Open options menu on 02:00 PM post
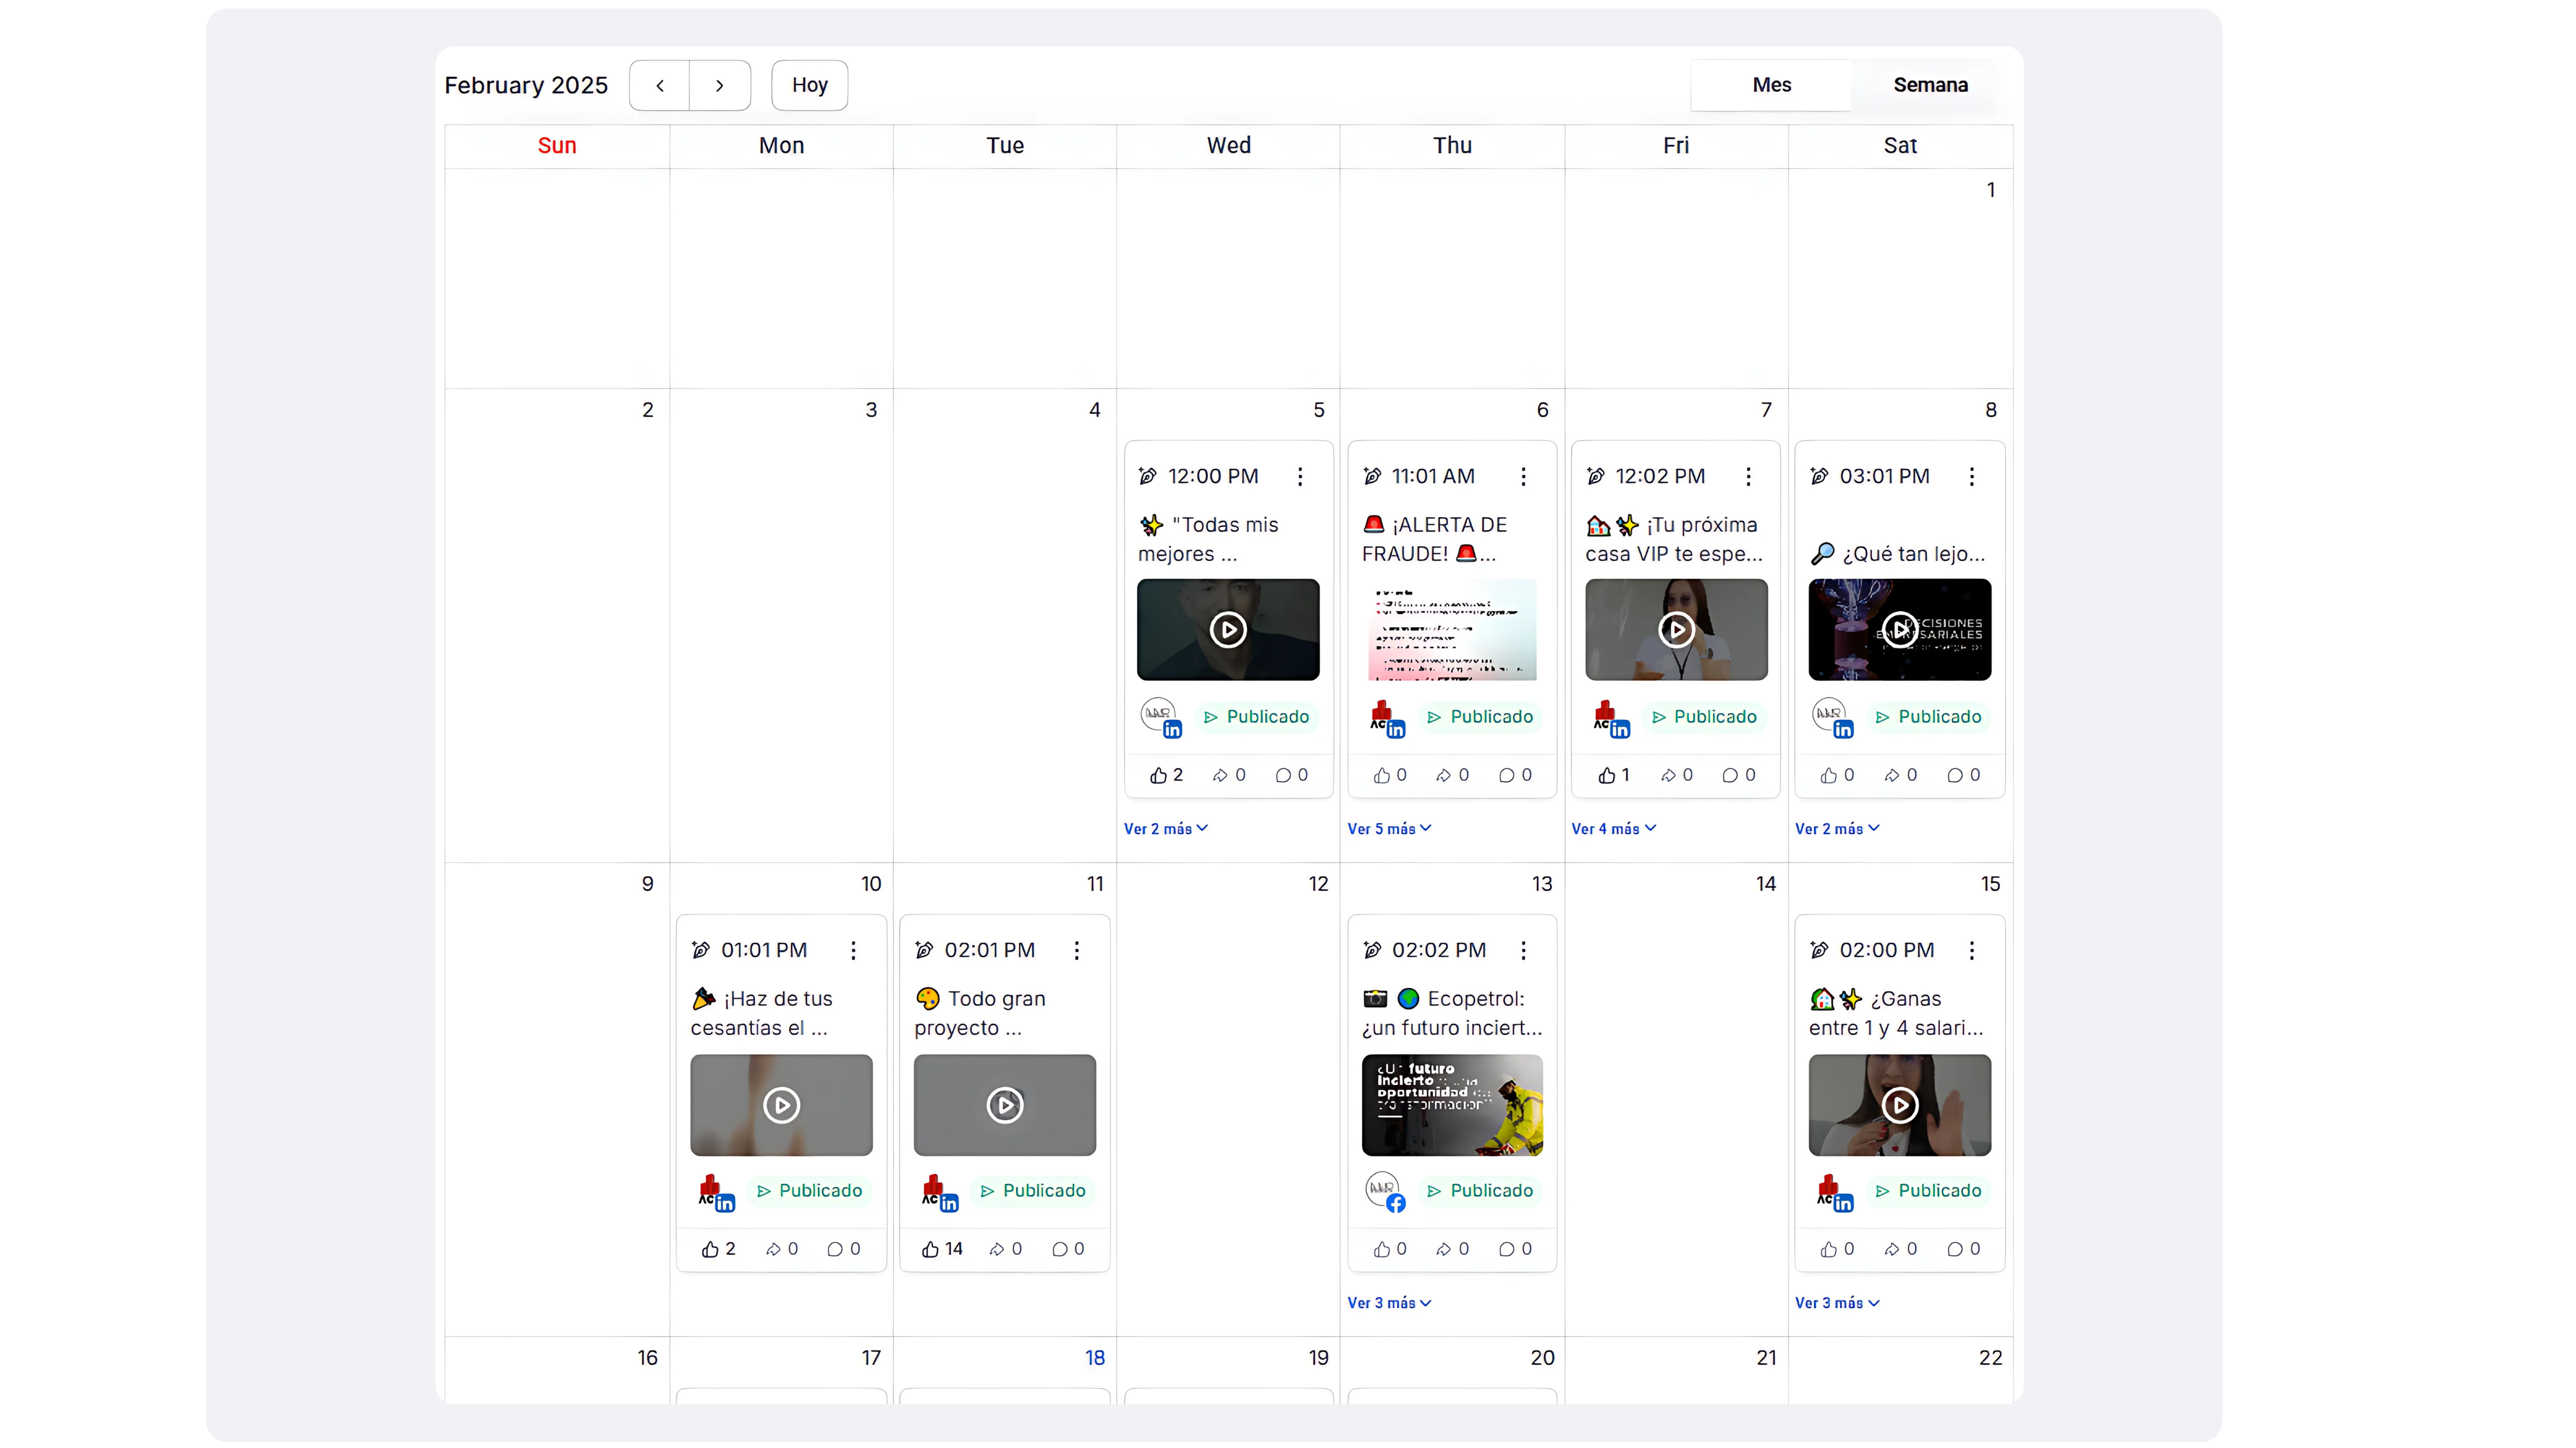Viewport: 2576px width, 1448px height. point(1972,950)
